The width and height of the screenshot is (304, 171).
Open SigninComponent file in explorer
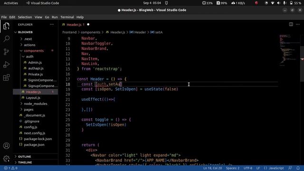42,80
